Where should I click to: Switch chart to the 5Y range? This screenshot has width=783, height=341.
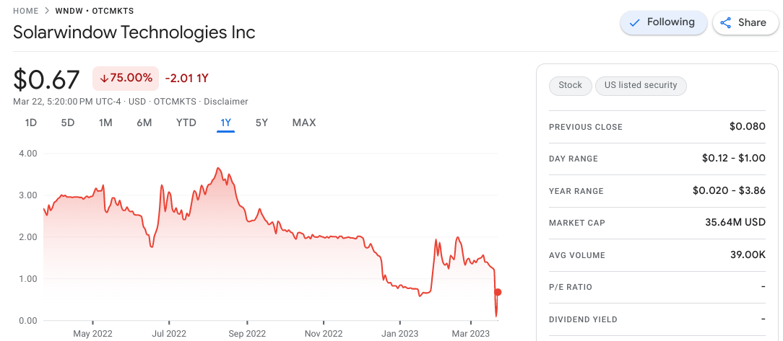[261, 123]
